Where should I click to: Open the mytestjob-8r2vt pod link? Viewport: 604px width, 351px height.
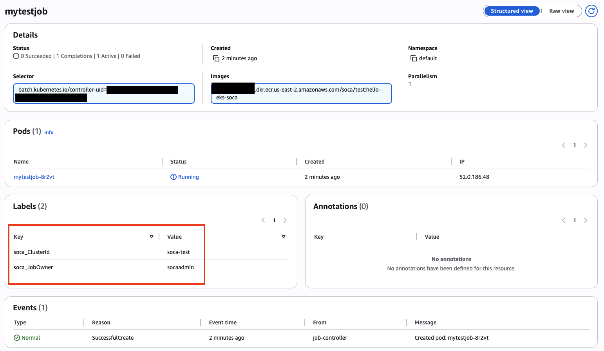(x=34, y=177)
